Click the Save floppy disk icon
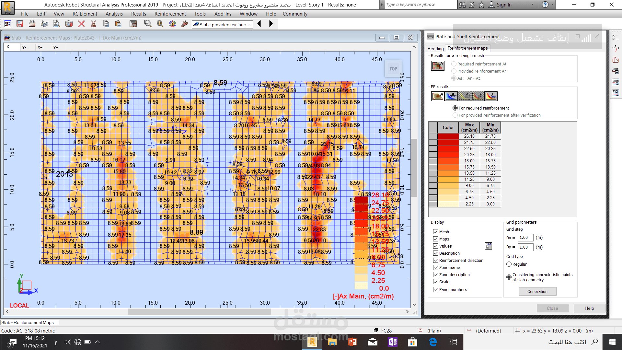This screenshot has width=622, height=350. [20, 24]
